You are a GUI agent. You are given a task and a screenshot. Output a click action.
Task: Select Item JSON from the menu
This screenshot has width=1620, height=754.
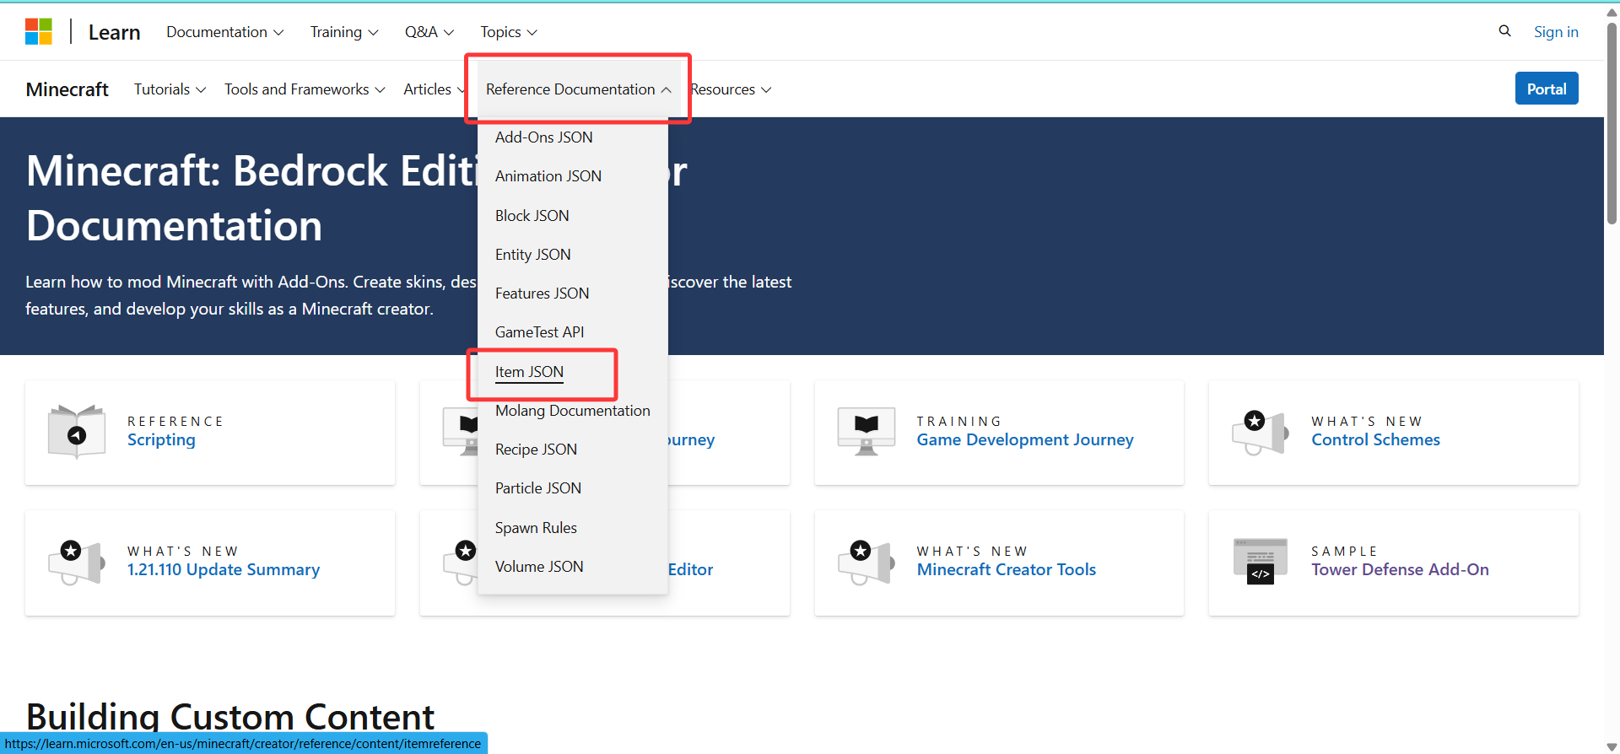[529, 372]
